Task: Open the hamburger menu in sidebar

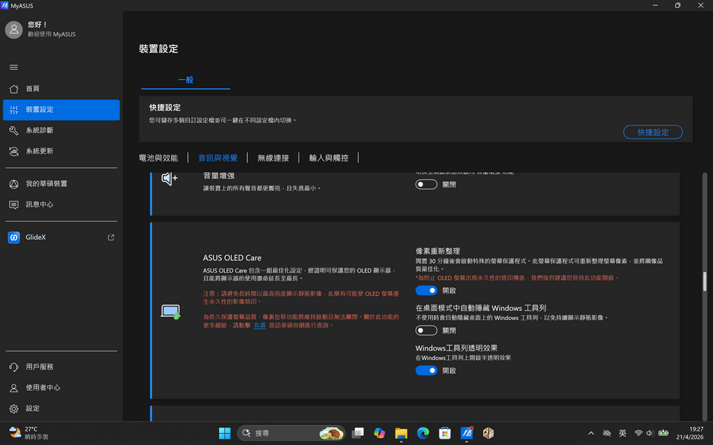Action: [14, 67]
